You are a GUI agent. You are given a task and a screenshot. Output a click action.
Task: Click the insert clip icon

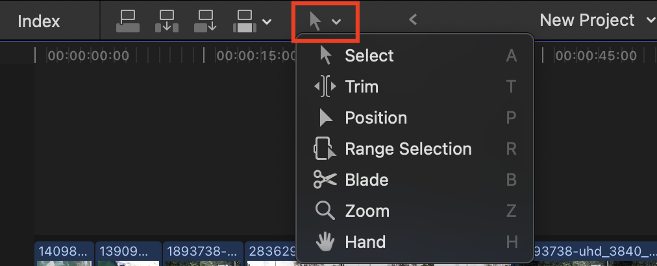click(x=167, y=21)
